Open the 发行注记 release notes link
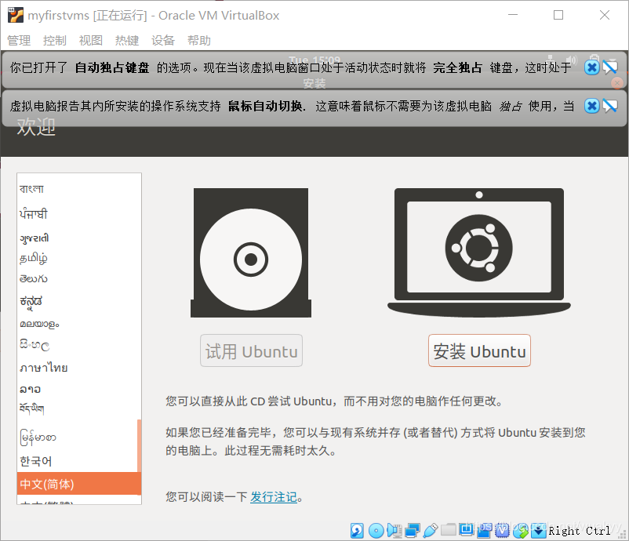 click(274, 497)
